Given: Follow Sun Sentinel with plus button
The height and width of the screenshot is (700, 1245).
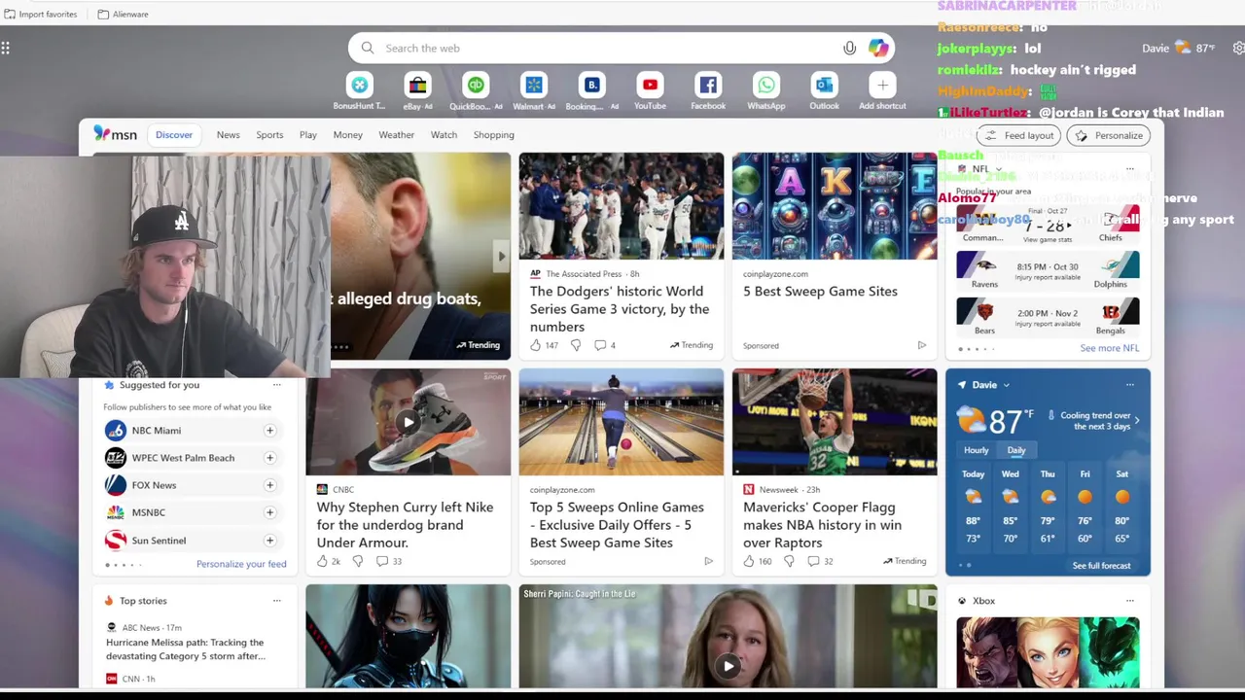Looking at the screenshot, I should click(269, 540).
